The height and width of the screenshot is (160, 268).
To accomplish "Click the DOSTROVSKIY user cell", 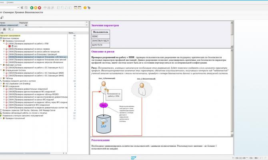I will click(100, 41).
